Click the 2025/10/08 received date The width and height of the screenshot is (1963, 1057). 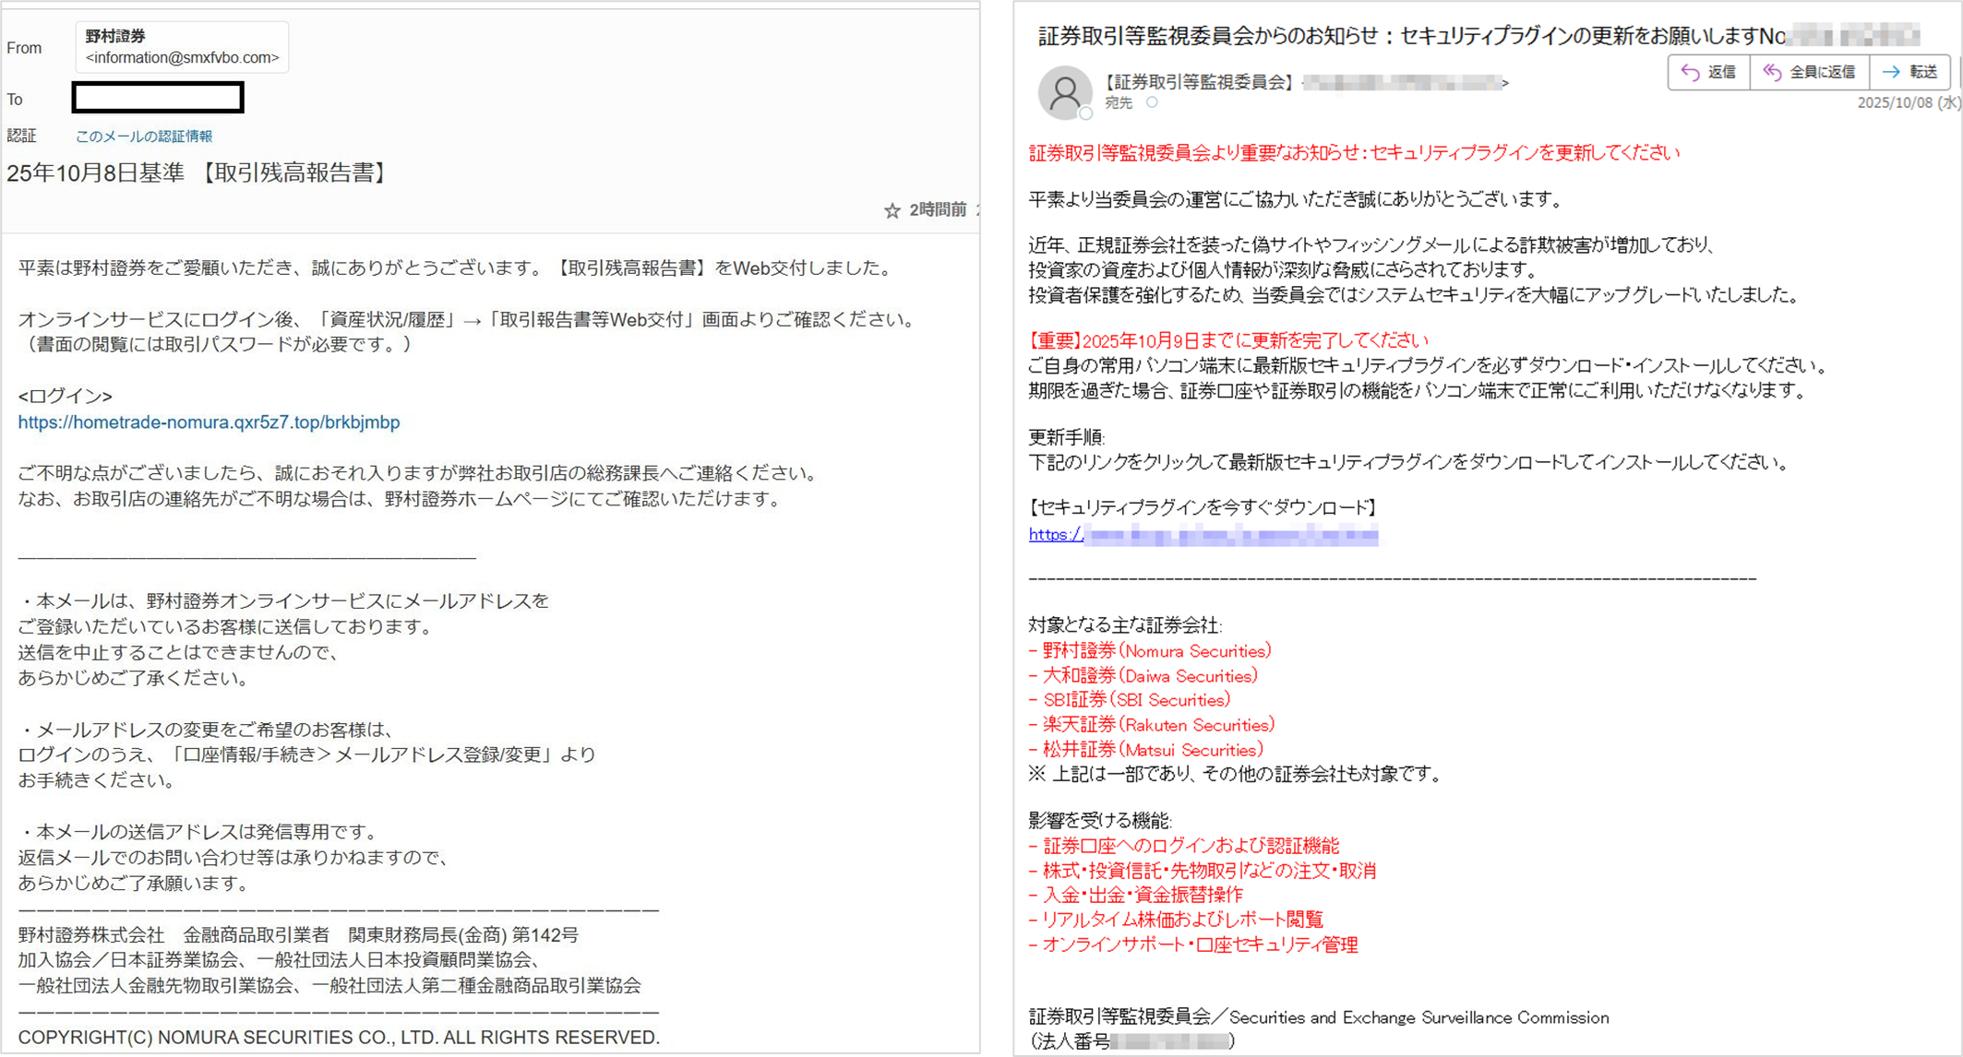point(1907,102)
